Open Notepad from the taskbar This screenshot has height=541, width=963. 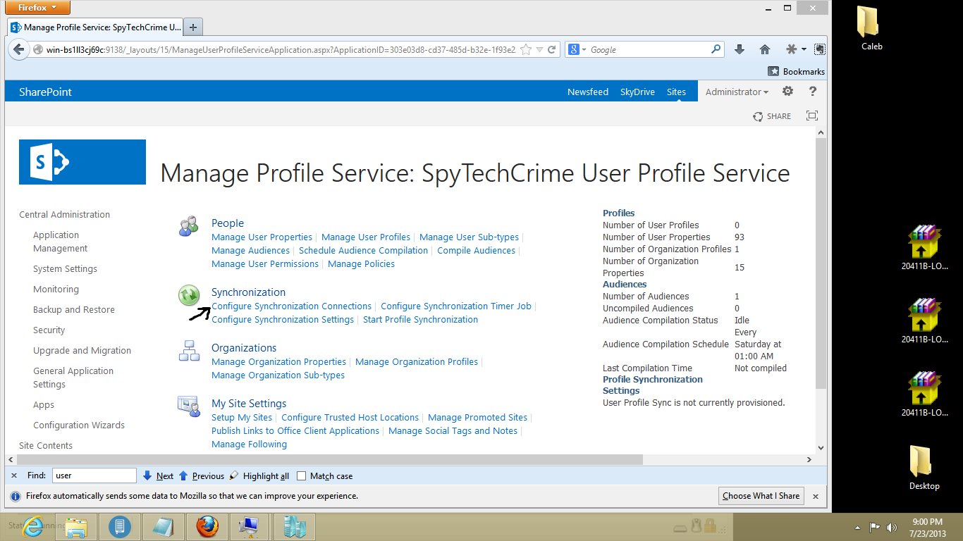164,526
